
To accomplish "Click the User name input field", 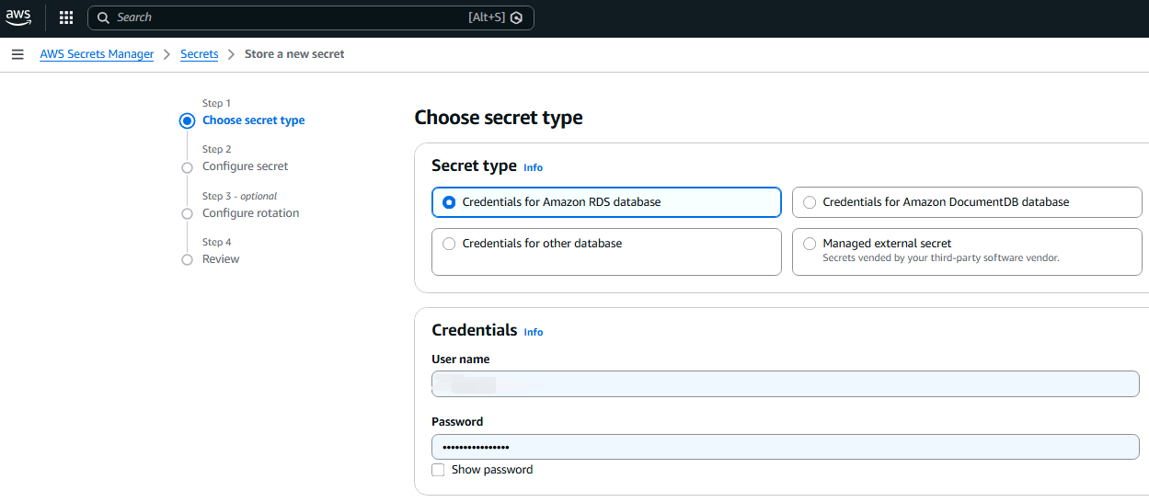I will [x=785, y=383].
